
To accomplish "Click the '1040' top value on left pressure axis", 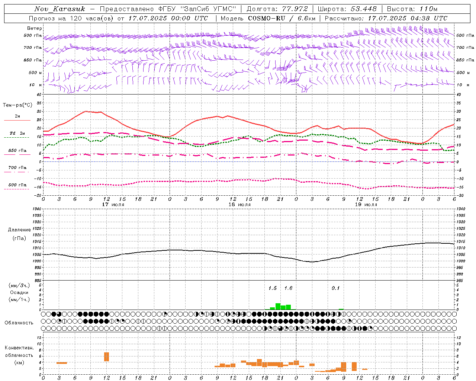I will point(38,209).
